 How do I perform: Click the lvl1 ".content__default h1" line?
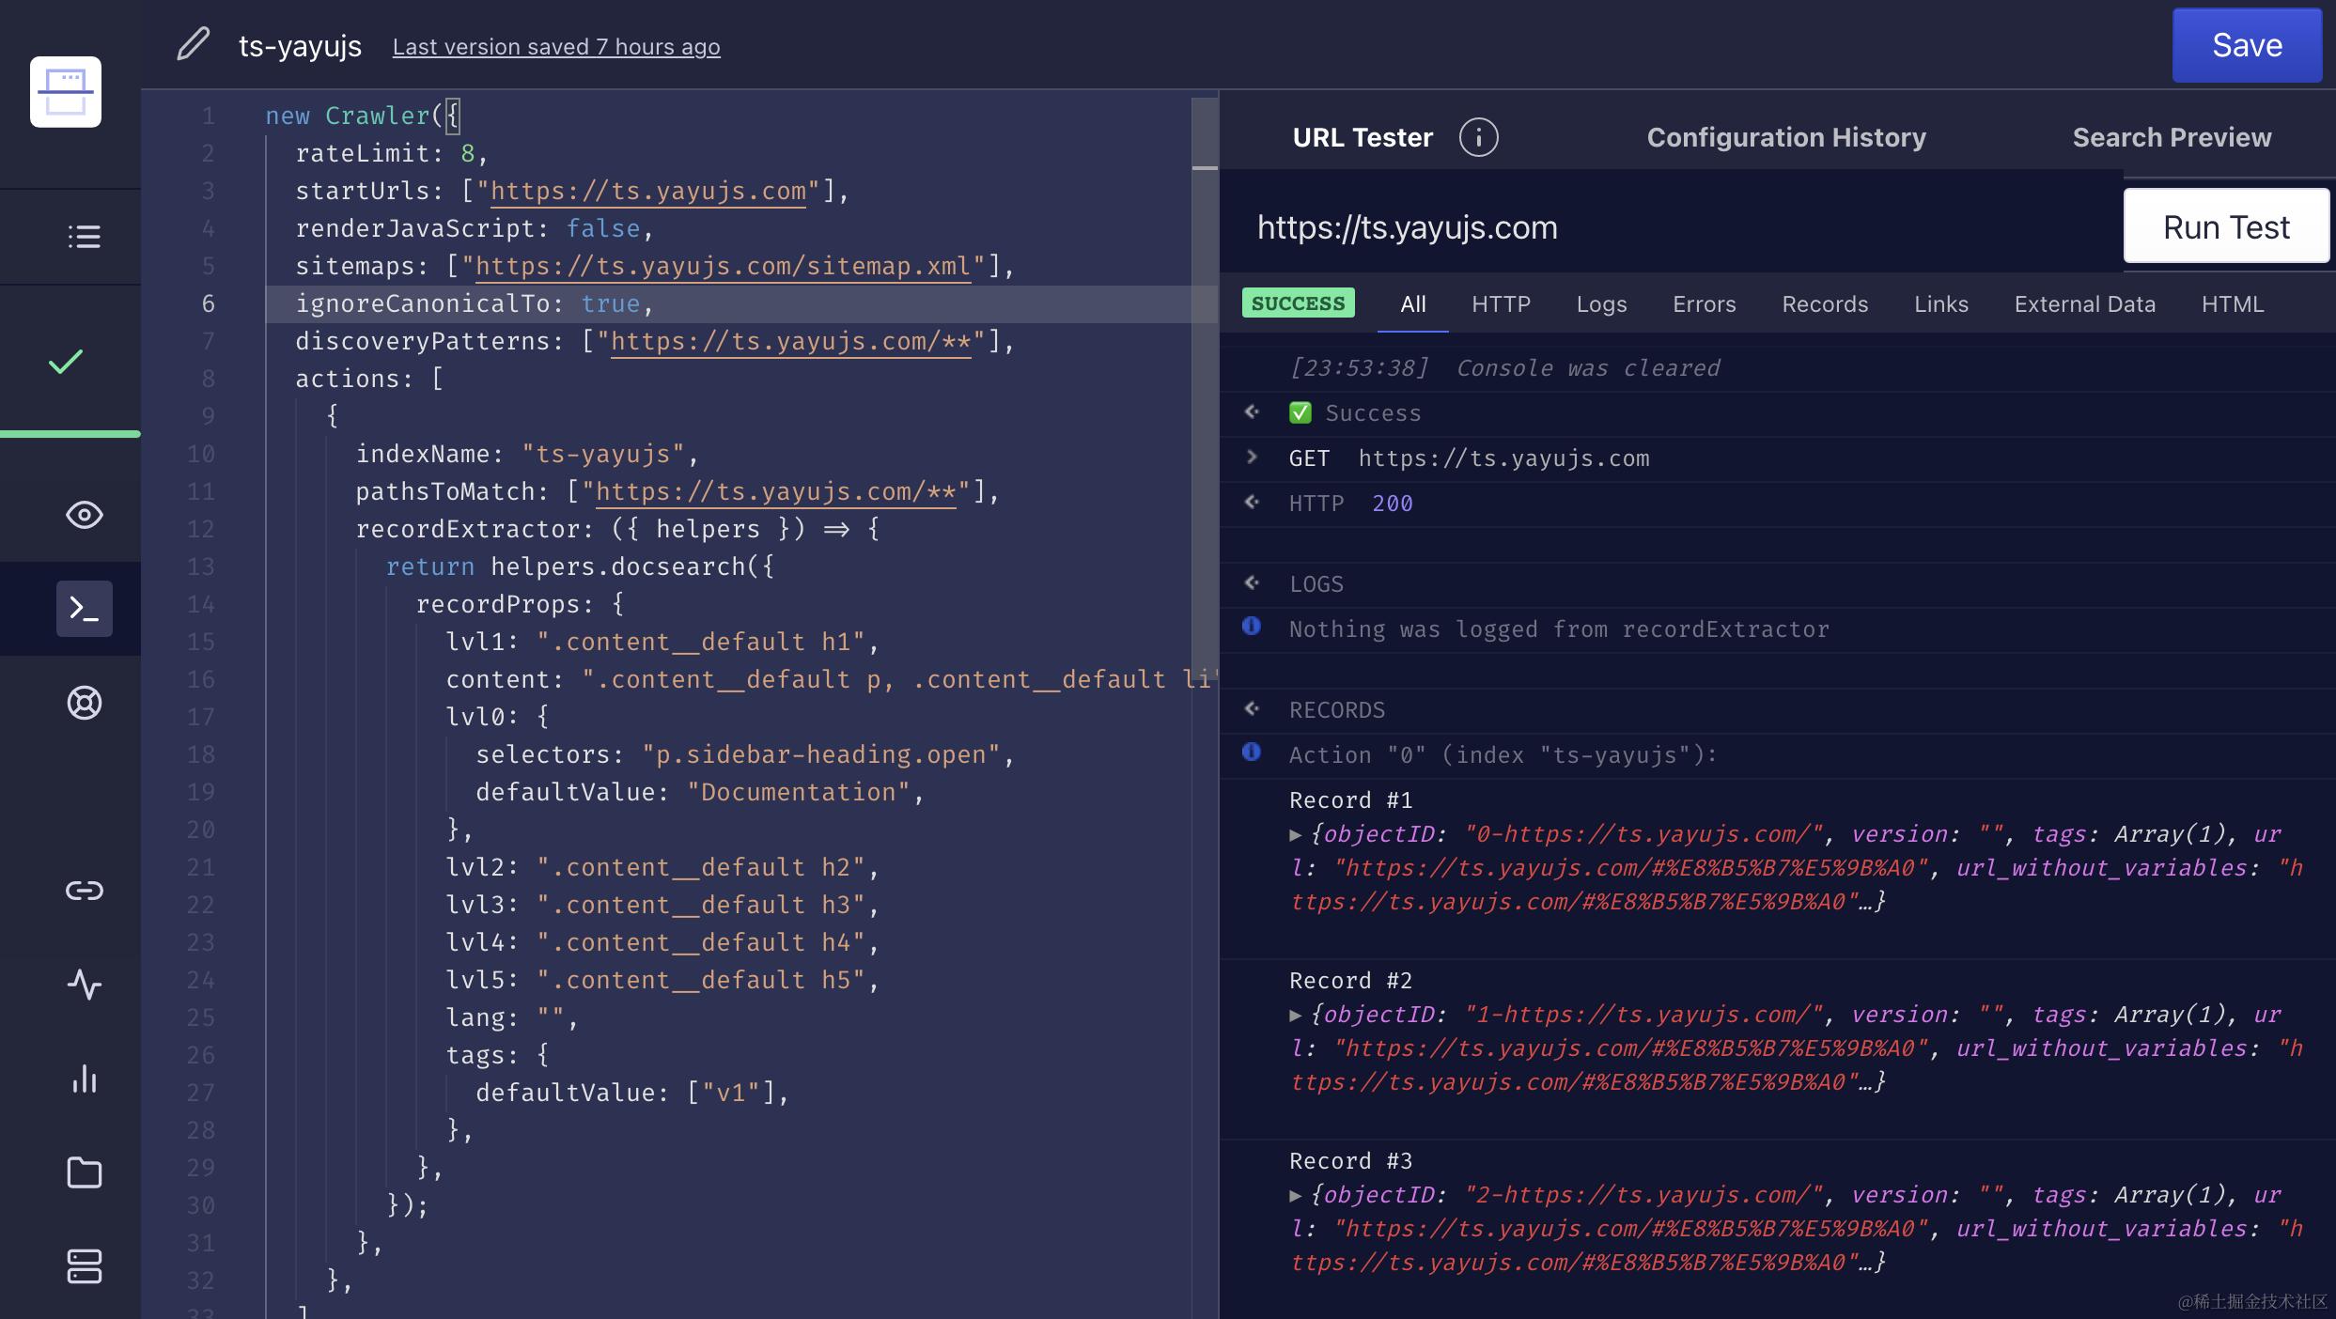click(x=662, y=642)
